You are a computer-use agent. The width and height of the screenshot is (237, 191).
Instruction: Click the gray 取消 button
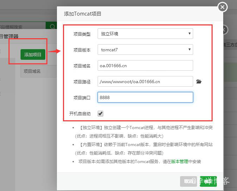[x=188, y=181]
